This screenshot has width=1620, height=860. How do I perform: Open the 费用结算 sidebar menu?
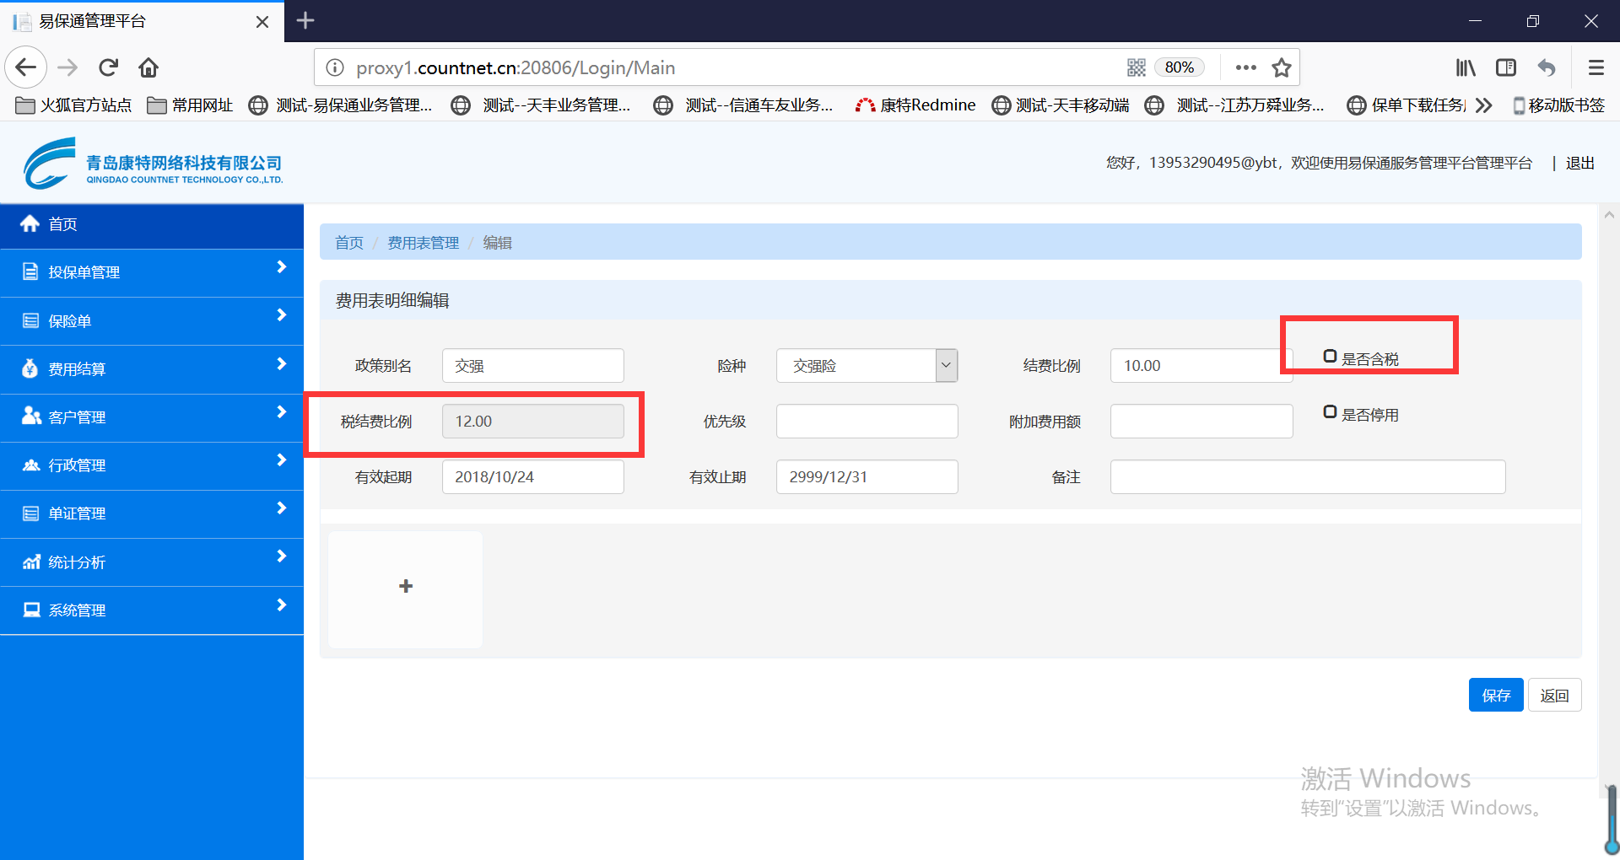coord(152,369)
